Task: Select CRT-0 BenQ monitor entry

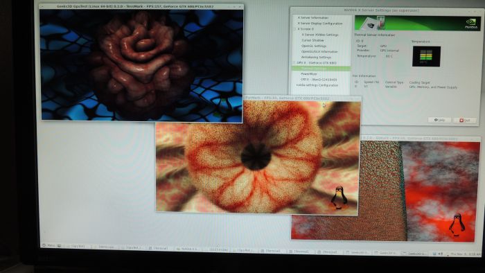Action: coord(319,80)
